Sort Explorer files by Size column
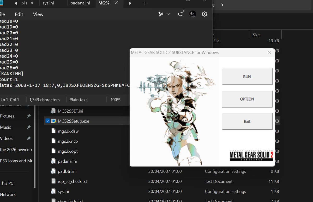Screen dimensions: 313x202 point(256,35)
